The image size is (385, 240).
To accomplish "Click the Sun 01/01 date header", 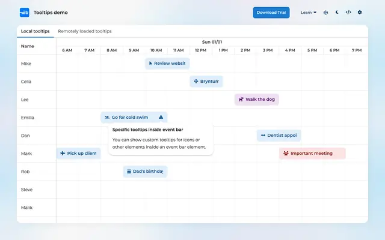I will coord(212,42).
